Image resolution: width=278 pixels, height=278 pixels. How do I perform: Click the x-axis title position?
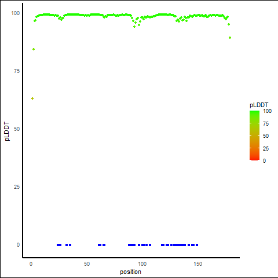130,272
